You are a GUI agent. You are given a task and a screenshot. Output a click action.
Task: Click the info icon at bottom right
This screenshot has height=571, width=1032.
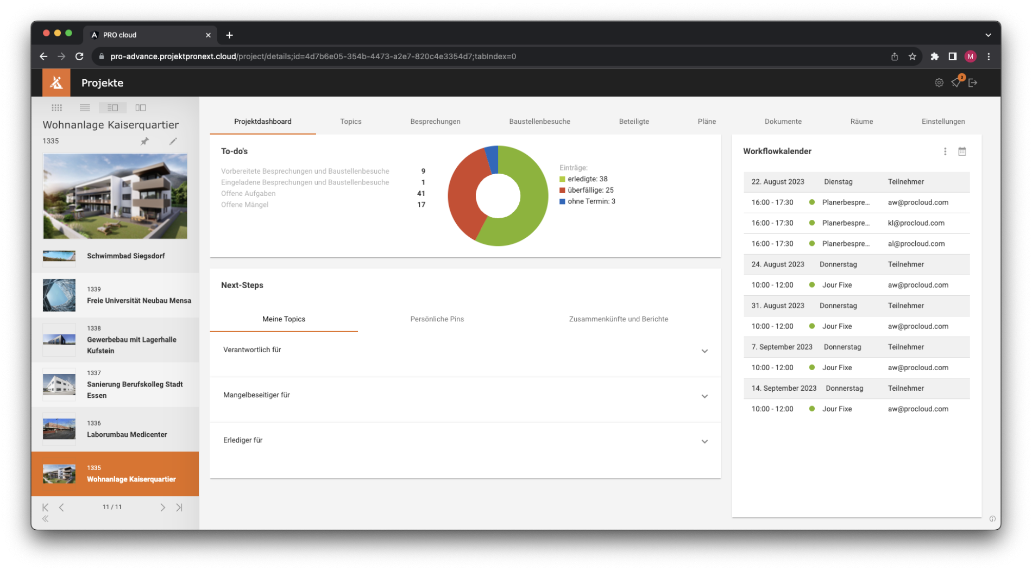tap(992, 519)
